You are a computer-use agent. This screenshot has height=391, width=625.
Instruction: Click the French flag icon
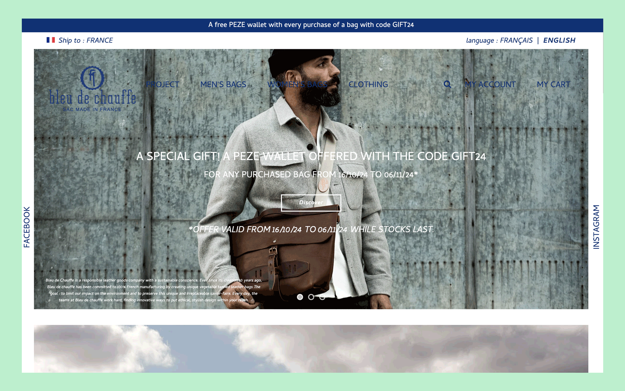tap(50, 40)
